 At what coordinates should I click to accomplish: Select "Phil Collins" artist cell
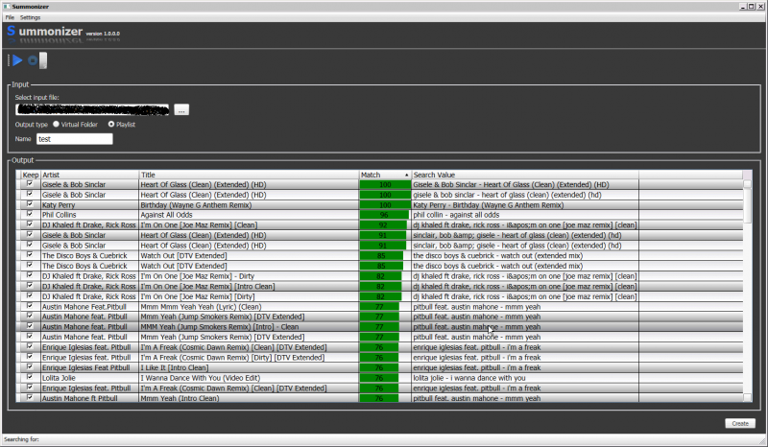(89, 215)
